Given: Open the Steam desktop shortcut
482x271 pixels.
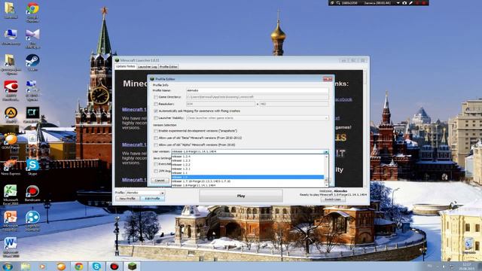Looking at the screenshot, I should point(32,62).
